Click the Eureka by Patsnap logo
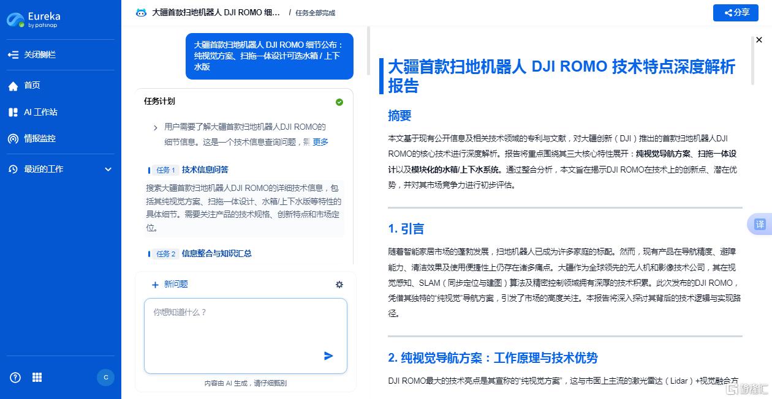772x399 pixels. pyautogui.click(x=34, y=20)
